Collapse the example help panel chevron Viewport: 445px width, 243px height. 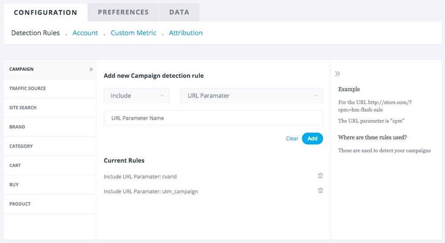click(337, 74)
